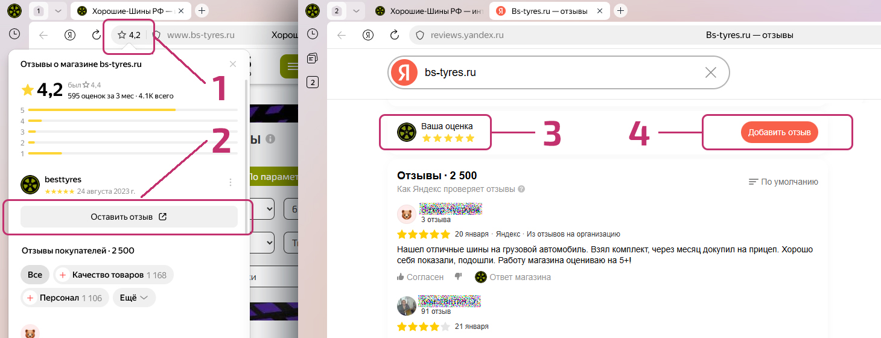Open Ответ магазина on the first review
The image size is (881, 338).
point(513,277)
